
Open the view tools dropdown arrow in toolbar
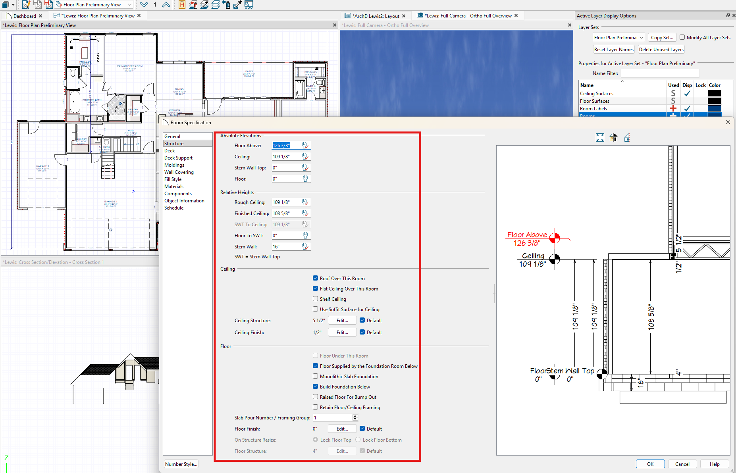(13, 5)
